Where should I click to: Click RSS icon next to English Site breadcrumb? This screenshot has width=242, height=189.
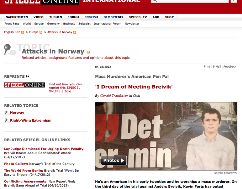click(x=23, y=32)
